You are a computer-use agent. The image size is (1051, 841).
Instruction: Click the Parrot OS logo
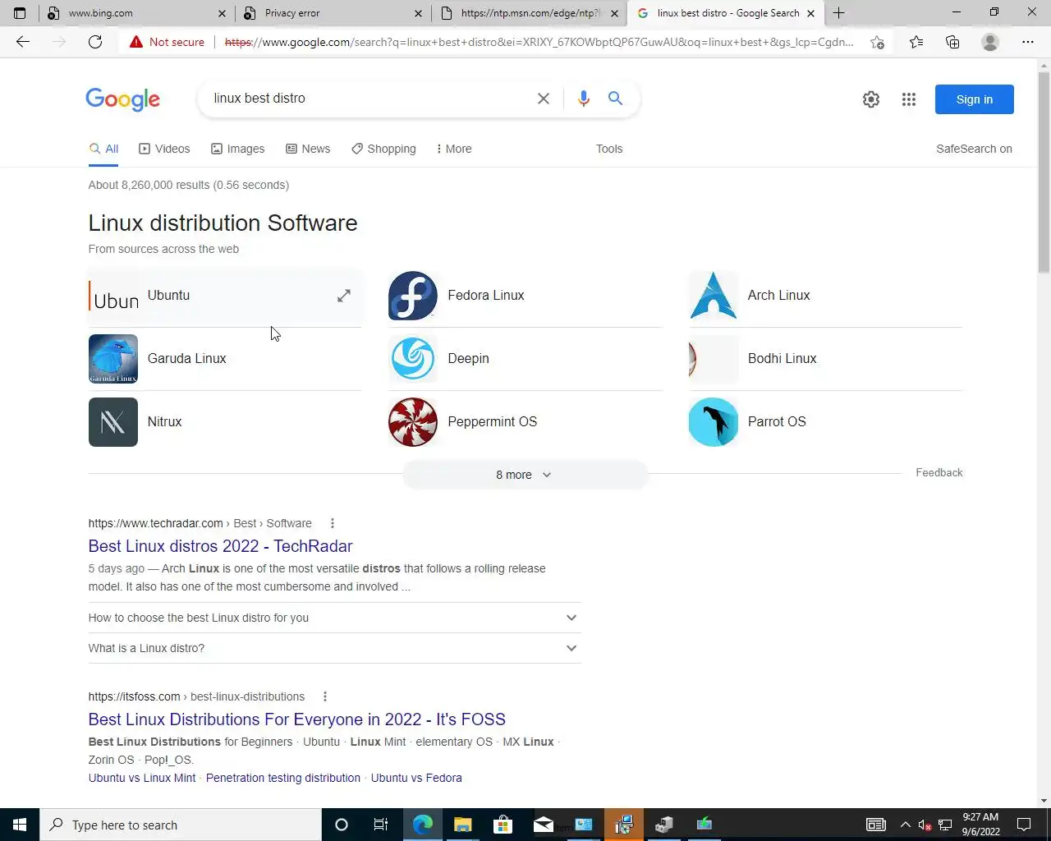[714, 422]
